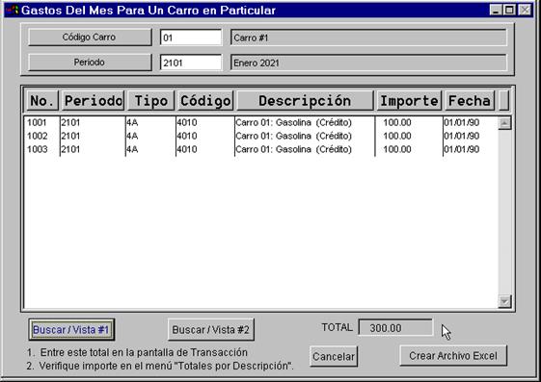Click the Código column header
This screenshot has height=382, width=541.
click(x=205, y=101)
